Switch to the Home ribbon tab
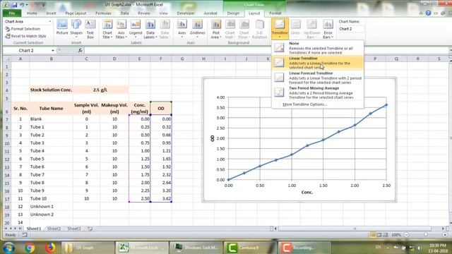 click(x=32, y=13)
